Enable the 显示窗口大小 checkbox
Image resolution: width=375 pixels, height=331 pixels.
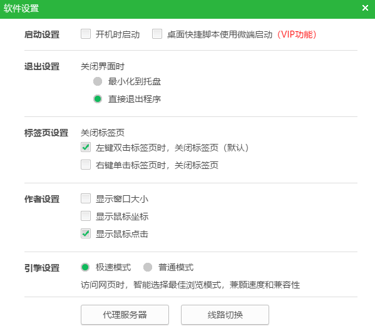pos(86,198)
